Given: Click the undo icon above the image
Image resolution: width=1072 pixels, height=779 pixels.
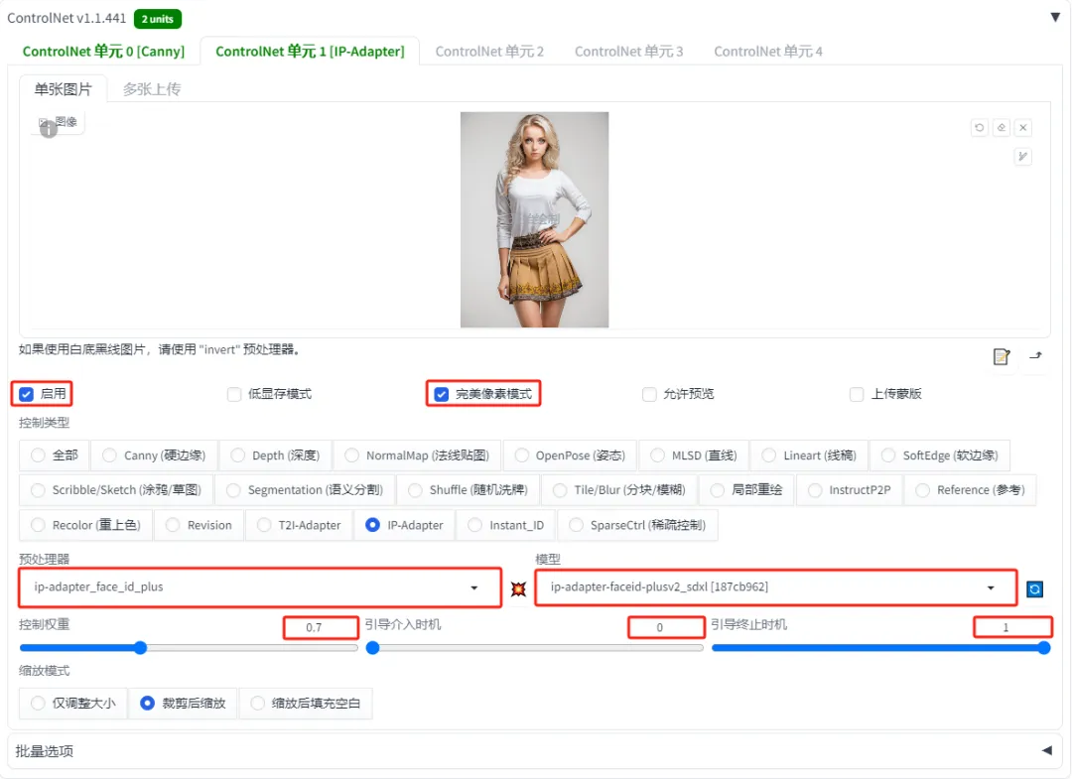Looking at the screenshot, I should 980,128.
